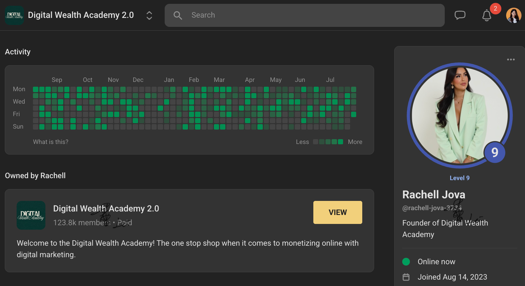Click the grey least-activity legend swatch
525x286 pixels.
point(316,142)
